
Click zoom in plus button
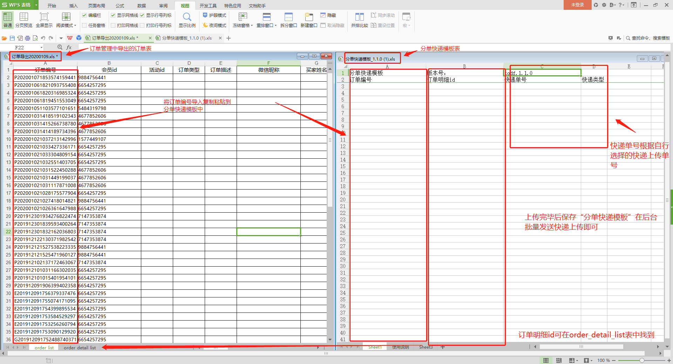pyautogui.click(x=669, y=360)
